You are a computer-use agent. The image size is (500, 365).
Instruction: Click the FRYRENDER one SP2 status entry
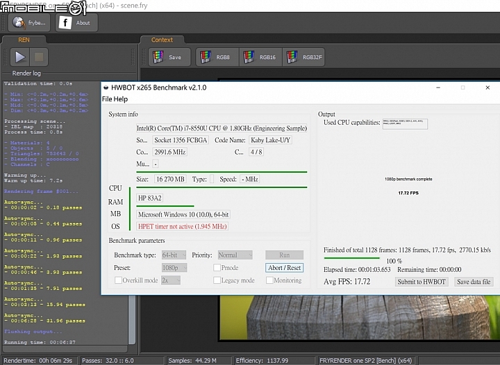click(366, 361)
